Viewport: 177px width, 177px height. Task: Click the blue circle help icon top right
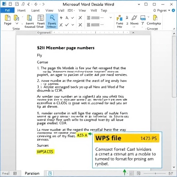[173, 10]
